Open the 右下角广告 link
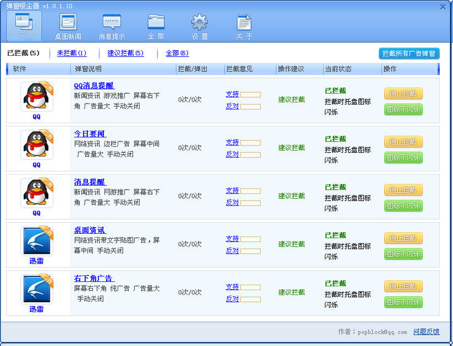 coord(94,279)
